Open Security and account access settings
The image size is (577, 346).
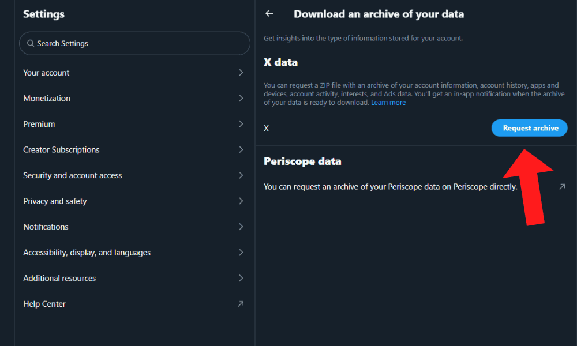click(x=73, y=175)
